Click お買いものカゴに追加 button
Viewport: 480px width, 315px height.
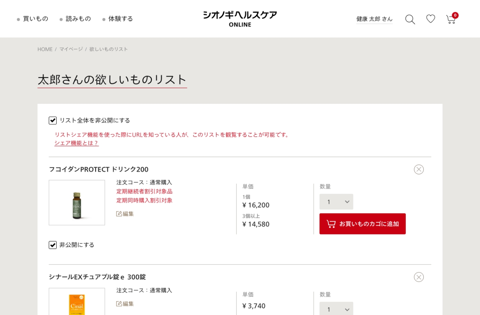(x=363, y=224)
